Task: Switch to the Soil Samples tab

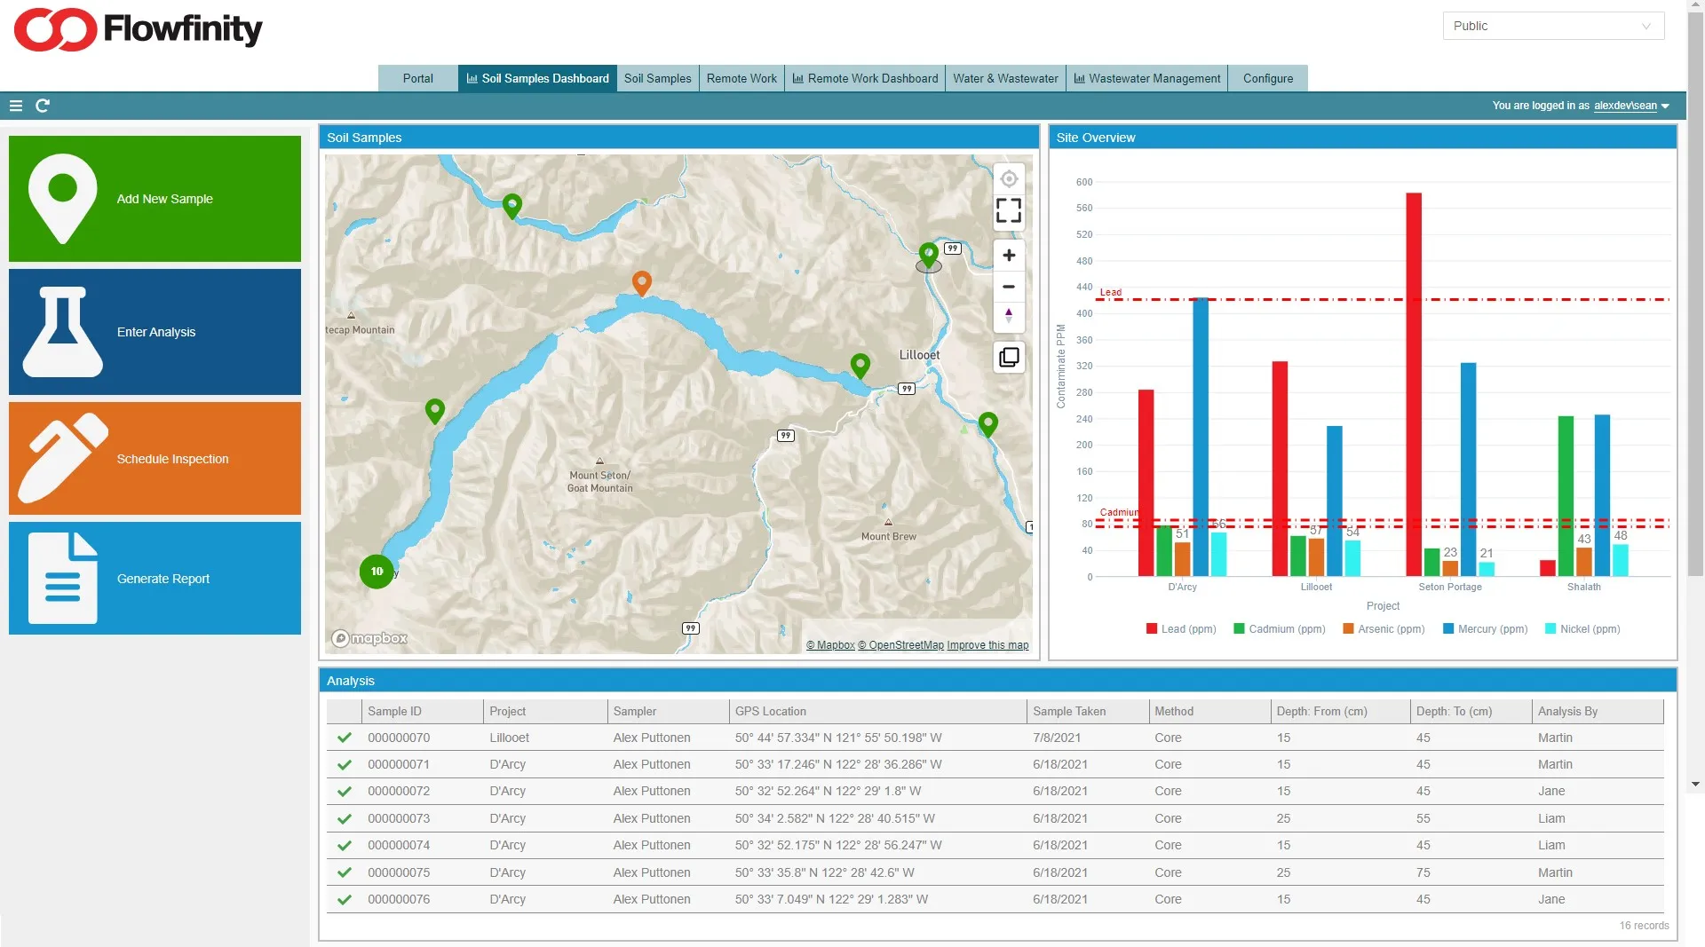Action: (x=657, y=78)
